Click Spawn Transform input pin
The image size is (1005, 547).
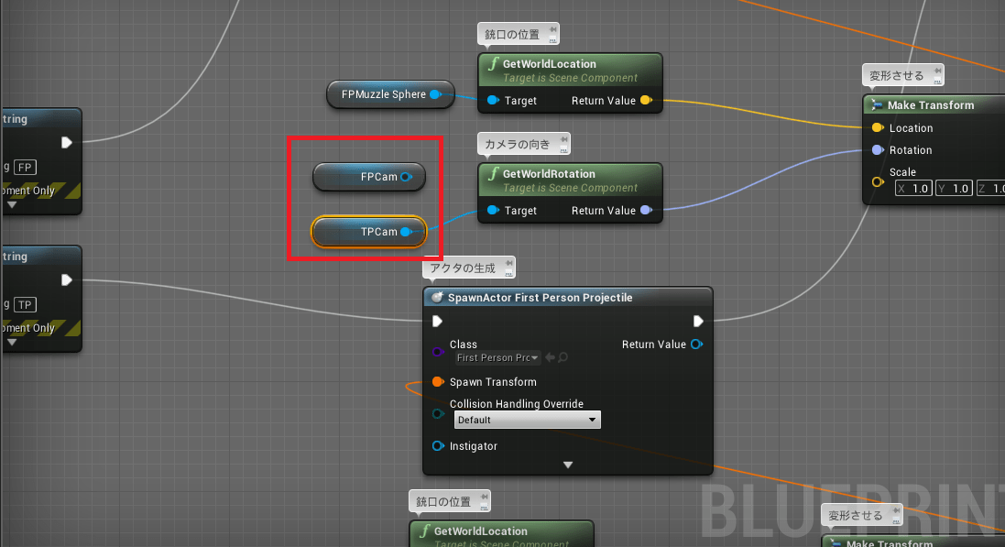pyautogui.click(x=438, y=381)
